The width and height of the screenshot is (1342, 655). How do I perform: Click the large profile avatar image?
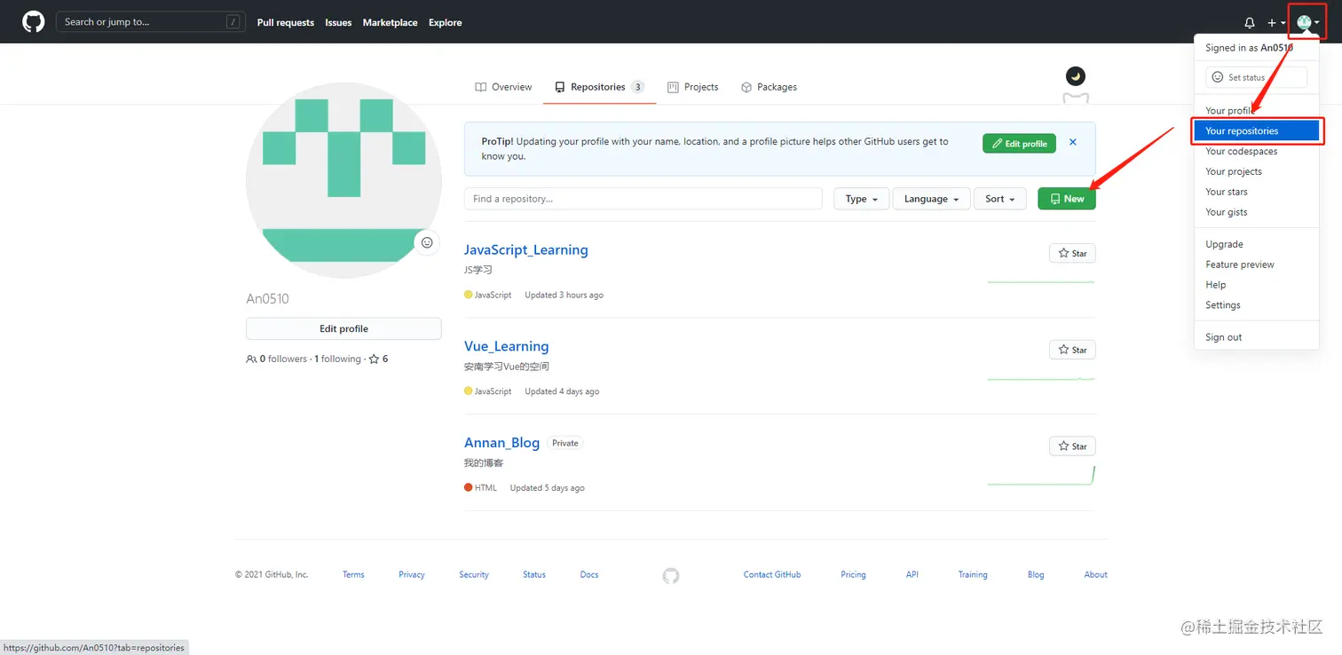343,180
